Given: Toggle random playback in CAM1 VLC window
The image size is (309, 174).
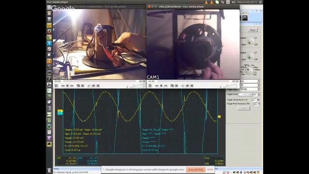Looking at the screenshot, I should [x=192, y=86].
